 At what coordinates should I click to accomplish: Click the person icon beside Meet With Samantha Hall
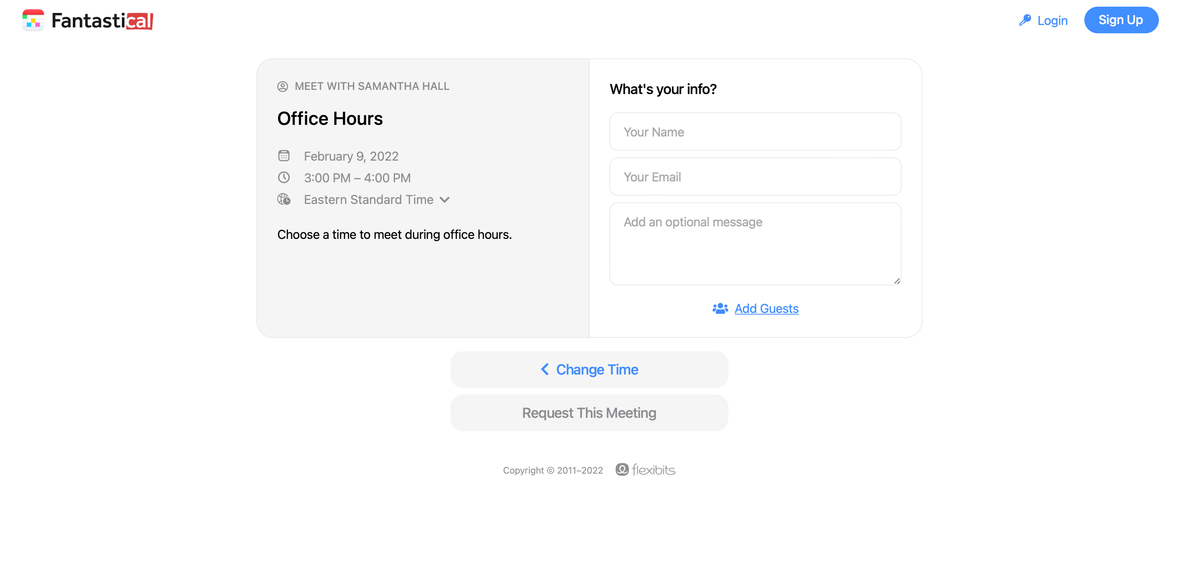tap(283, 86)
